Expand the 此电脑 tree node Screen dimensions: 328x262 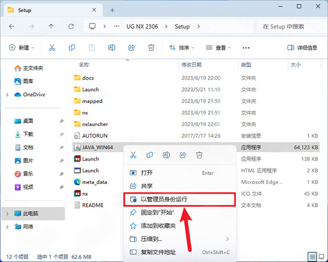(7, 213)
